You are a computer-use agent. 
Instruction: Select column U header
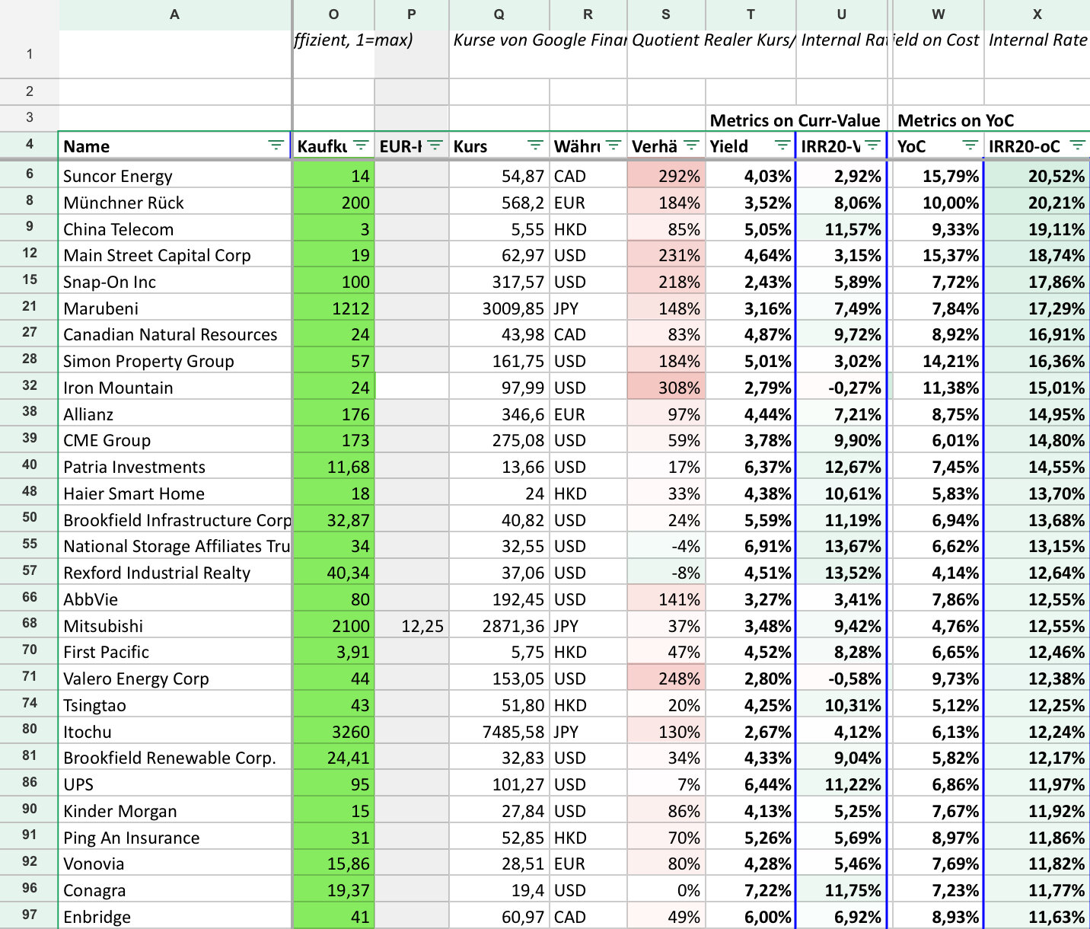point(842,14)
